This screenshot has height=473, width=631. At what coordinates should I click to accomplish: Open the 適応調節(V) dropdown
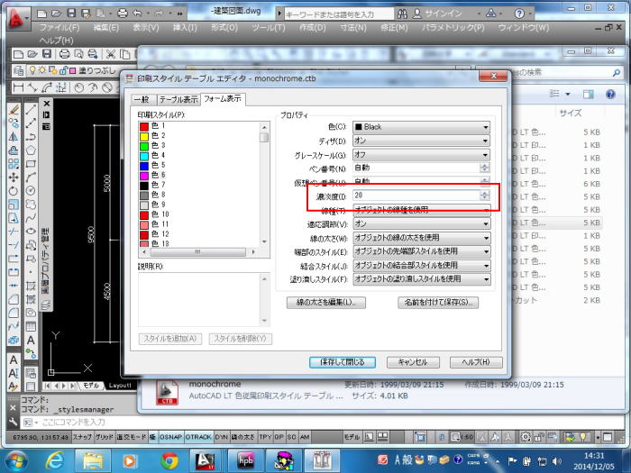(422, 223)
